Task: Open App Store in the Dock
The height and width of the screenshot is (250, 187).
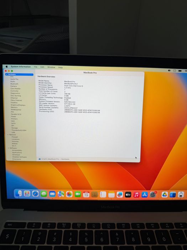Action: pyautogui.click(x=145, y=195)
